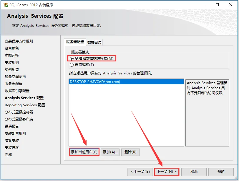
Task: Maximize the setup window
Action: [x=217, y=5]
